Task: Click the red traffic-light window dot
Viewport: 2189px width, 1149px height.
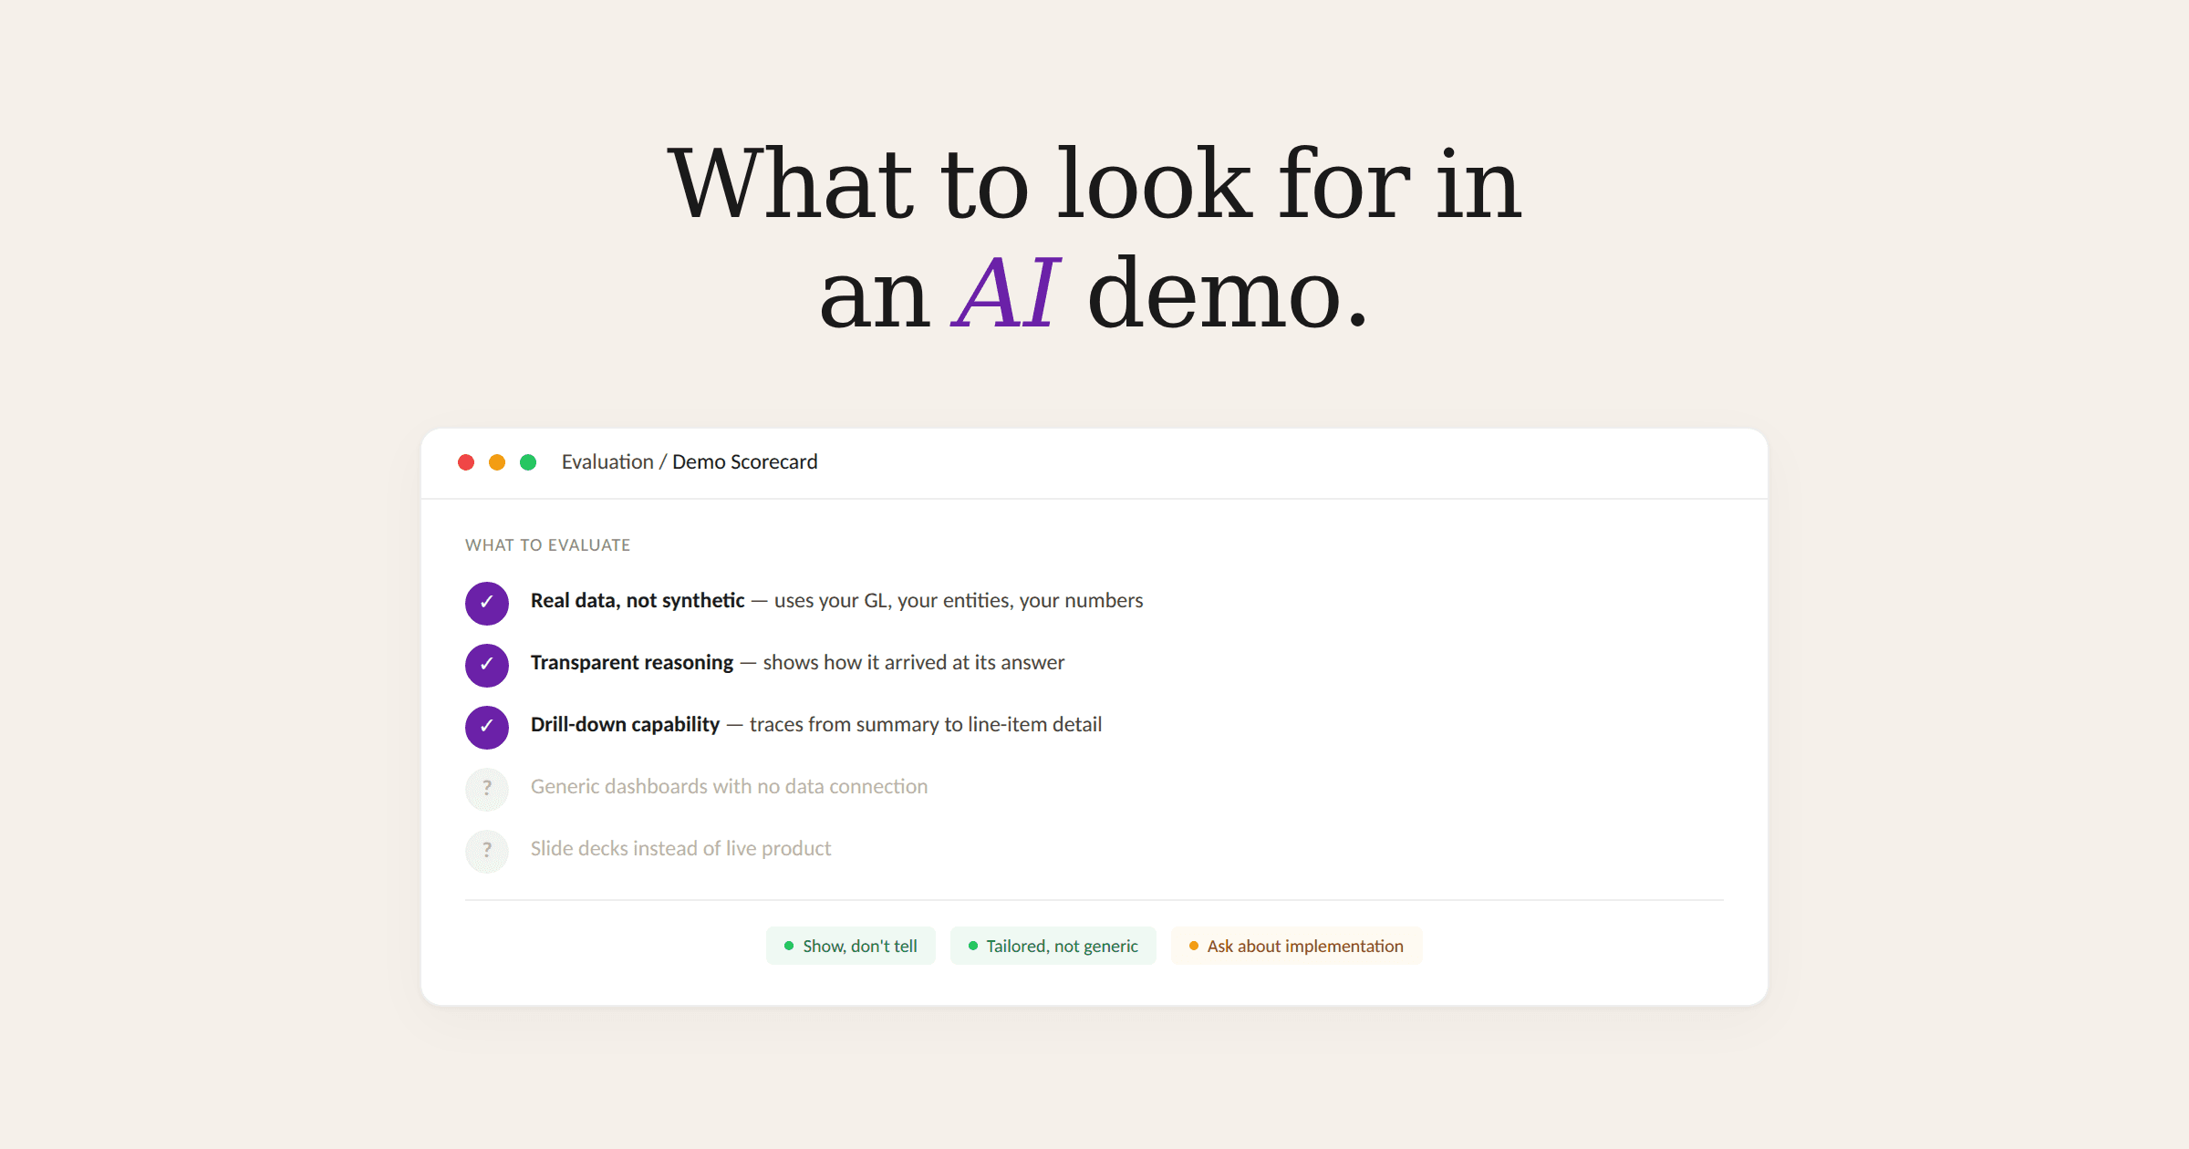Action: (468, 462)
